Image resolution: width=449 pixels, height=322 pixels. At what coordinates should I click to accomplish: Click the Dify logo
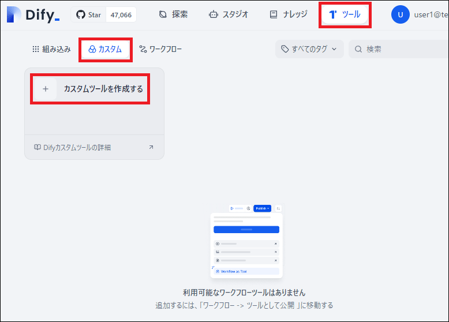(33, 15)
